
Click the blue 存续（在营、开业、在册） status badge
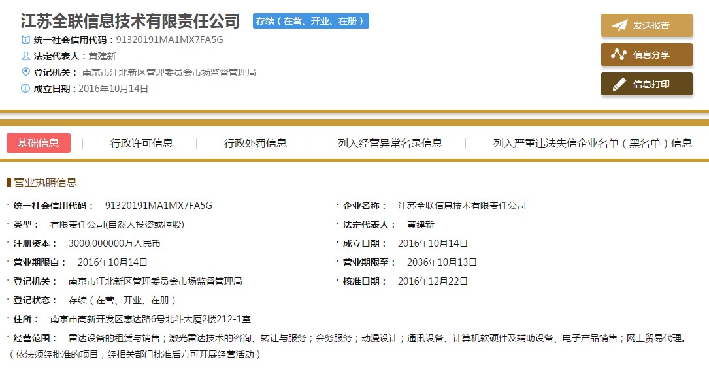(311, 21)
